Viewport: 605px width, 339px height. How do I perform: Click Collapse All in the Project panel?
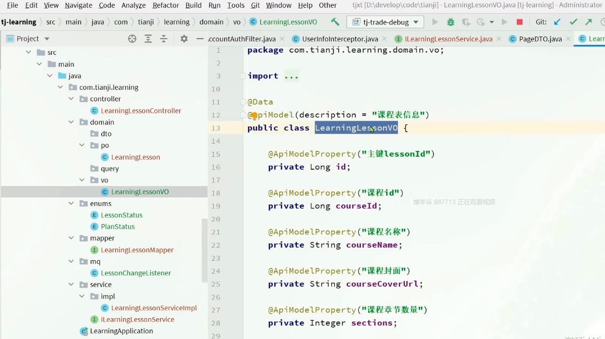pyautogui.click(x=164, y=39)
